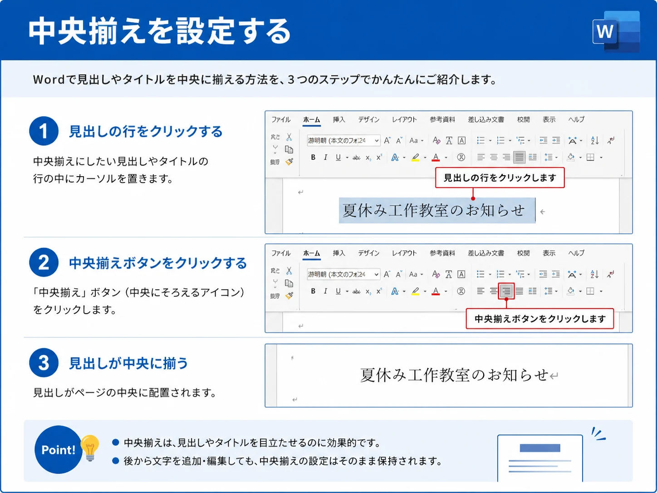This screenshot has height=493, width=657.
Task: Click the Sort A-Z icon in step 2 ribbon
Action: point(594,274)
